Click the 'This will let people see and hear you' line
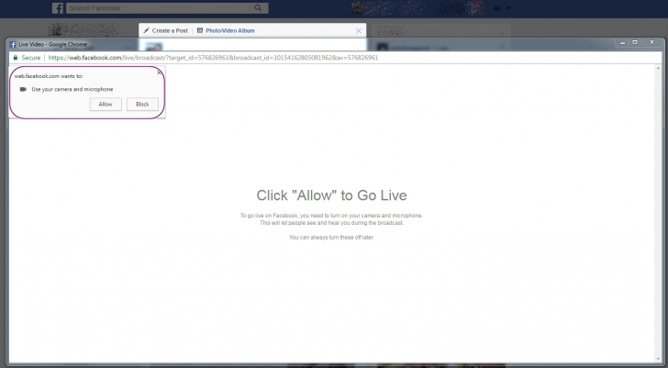 pyautogui.click(x=331, y=223)
